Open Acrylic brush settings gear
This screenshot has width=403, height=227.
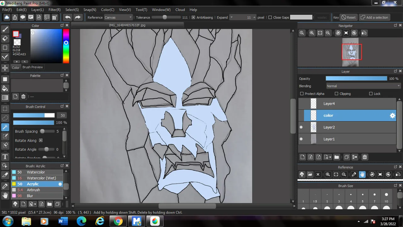tap(60, 184)
